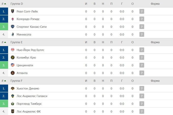
Task: Click the form question mark for Атланта
Action: click(142, 73)
